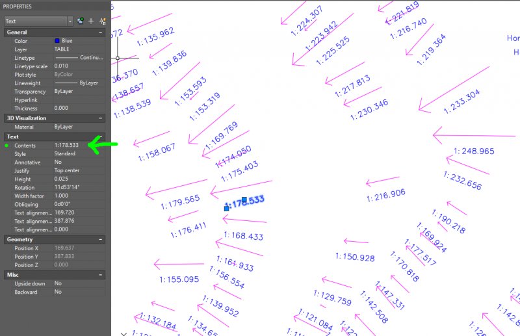This screenshot has height=336, width=520.
Task: Toggle the Upside down No value
Action: tap(58, 283)
